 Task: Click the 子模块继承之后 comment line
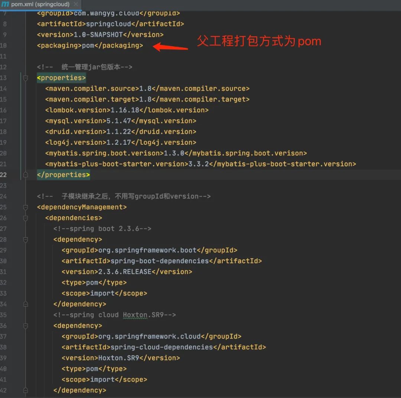coord(124,196)
